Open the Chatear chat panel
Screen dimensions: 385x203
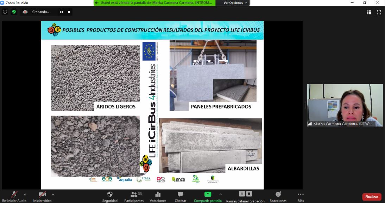[181, 195]
